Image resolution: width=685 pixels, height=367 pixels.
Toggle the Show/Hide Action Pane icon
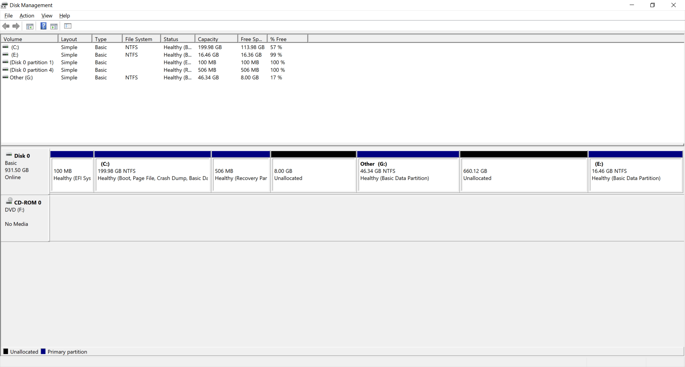[54, 26]
